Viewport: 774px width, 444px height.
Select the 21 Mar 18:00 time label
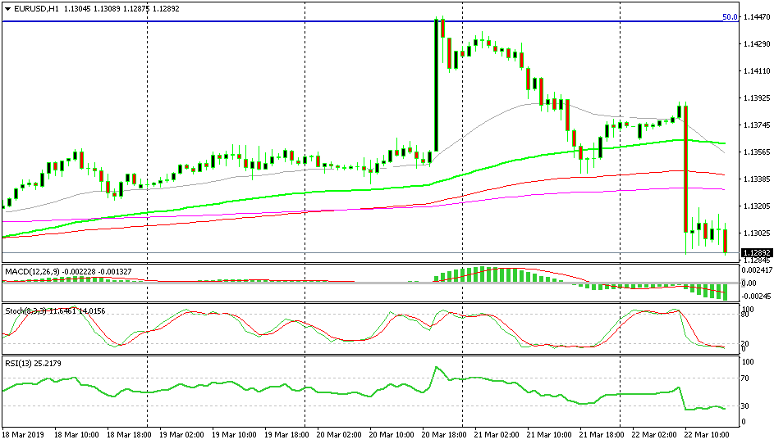(602, 435)
